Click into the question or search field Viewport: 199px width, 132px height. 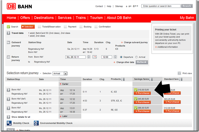coord(161,6)
